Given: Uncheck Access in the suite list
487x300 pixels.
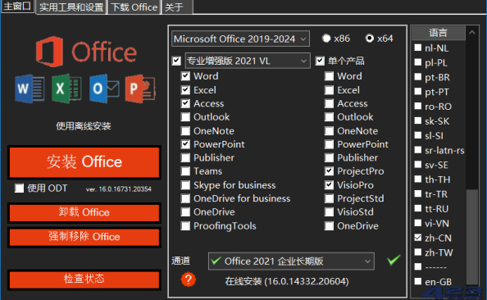Looking at the screenshot, I should (x=185, y=103).
